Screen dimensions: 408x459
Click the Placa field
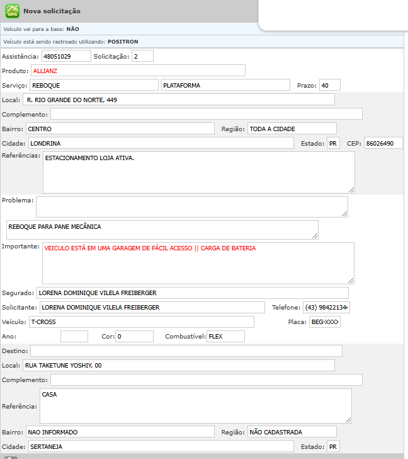pos(324,322)
